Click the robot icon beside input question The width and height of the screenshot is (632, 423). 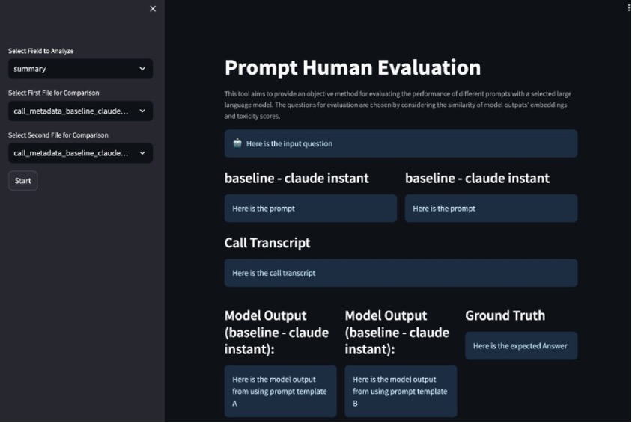point(237,143)
